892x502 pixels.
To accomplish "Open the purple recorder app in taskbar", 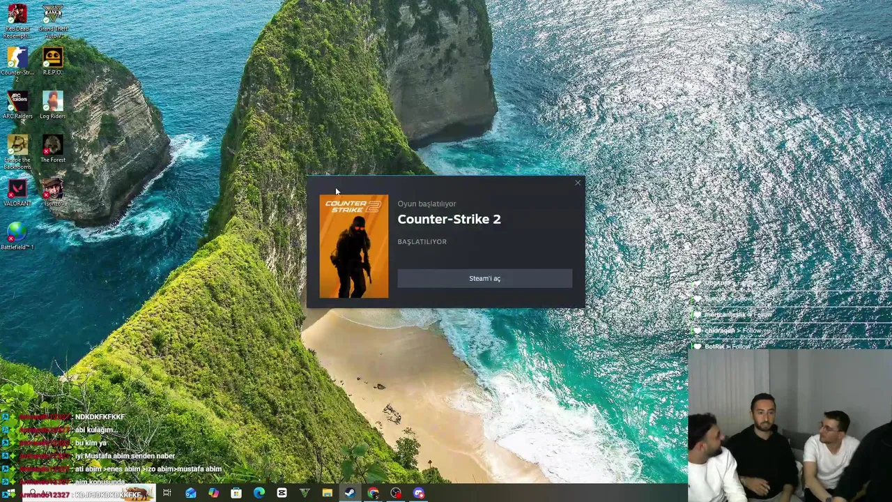I will pos(419,493).
